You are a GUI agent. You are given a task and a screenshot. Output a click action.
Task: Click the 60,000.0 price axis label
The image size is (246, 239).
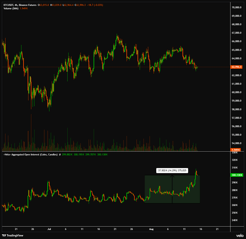point(237,92)
